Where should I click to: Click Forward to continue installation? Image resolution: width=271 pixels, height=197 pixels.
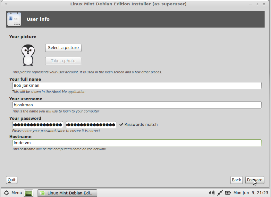pyautogui.click(x=254, y=180)
